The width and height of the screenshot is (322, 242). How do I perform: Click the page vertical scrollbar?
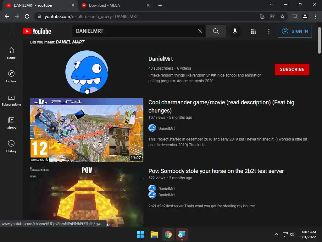click(319, 41)
